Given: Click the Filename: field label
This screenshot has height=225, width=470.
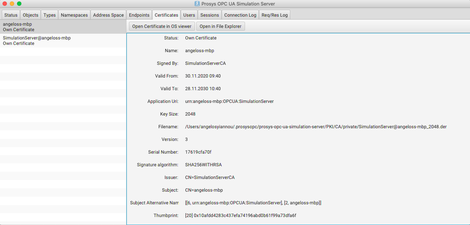Looking at the screenshot, I should [x=167, y=126].
